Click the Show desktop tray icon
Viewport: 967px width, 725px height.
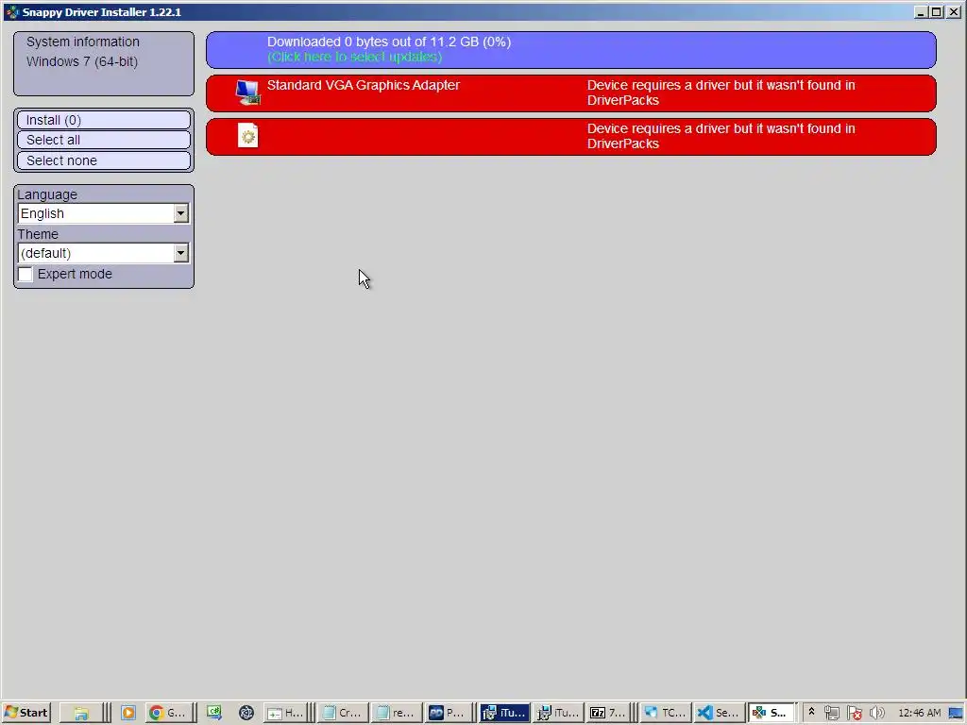tap(957, 713)
